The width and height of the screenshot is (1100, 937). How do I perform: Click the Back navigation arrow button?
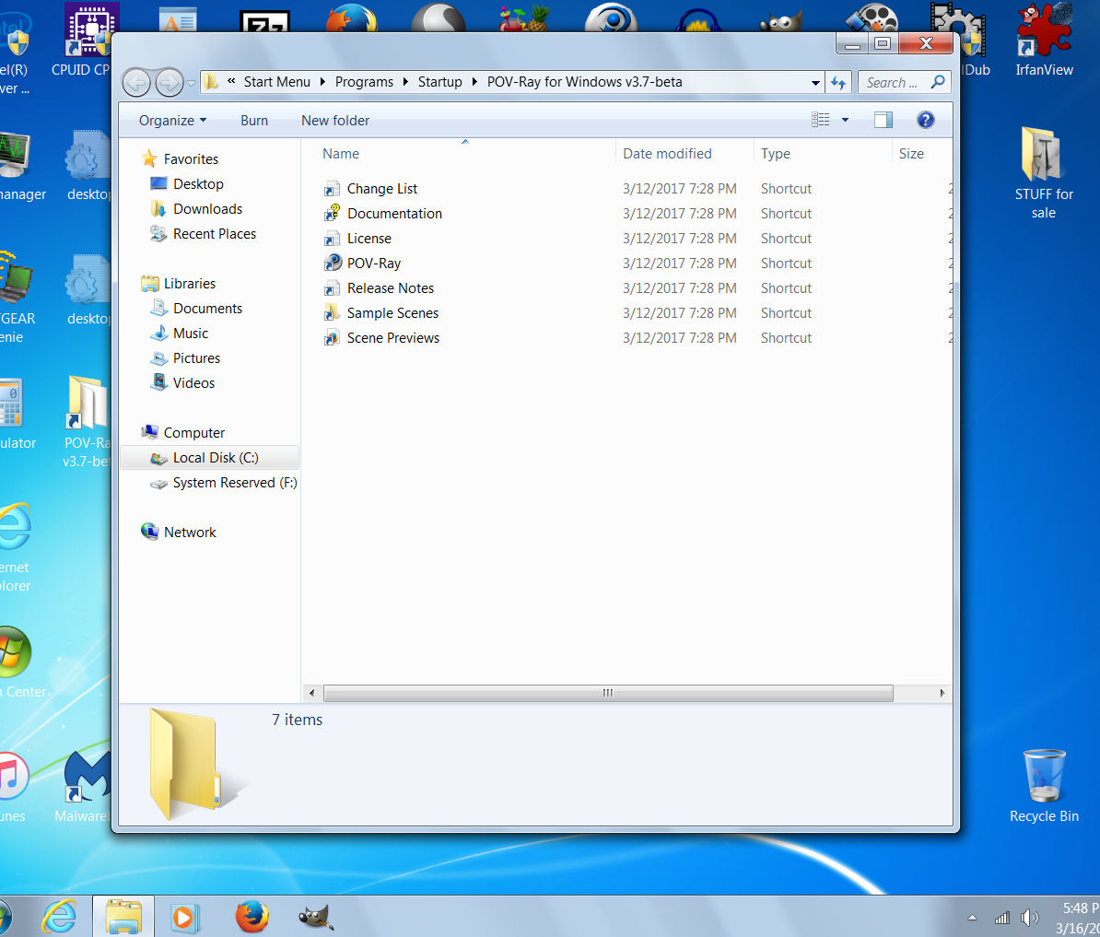point(136,83)
